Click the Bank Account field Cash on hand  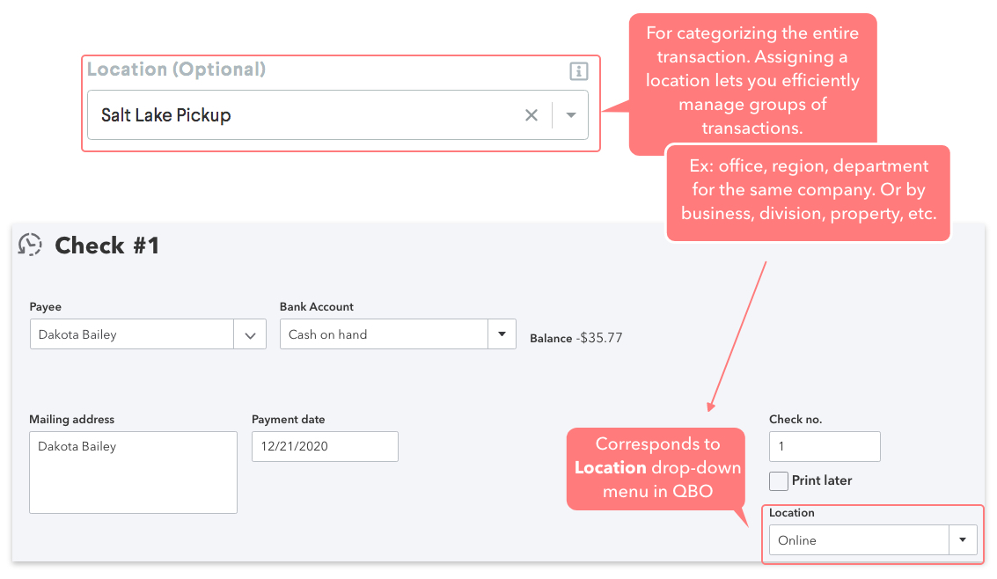(x=384, y=334)
